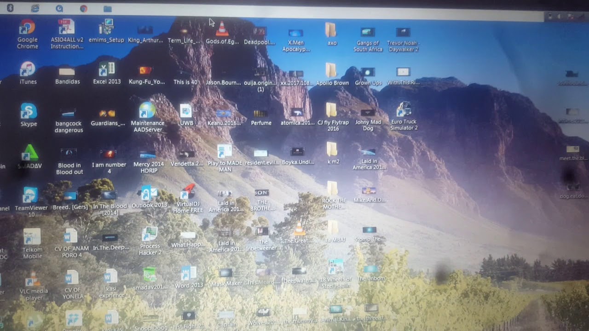Open the kasi exprience Word document
The width and height of the screenshot is (589, 331).
coord(111,284)
